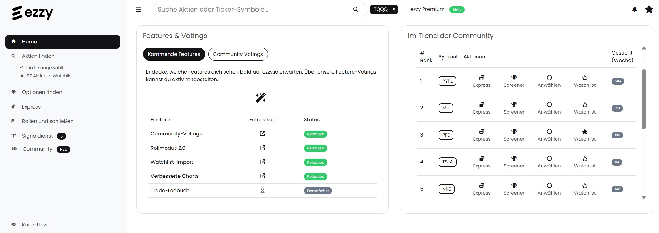Click Express icon for PYPL
Viewport: 659px width, 233px height.
click(x=482, y=78)
